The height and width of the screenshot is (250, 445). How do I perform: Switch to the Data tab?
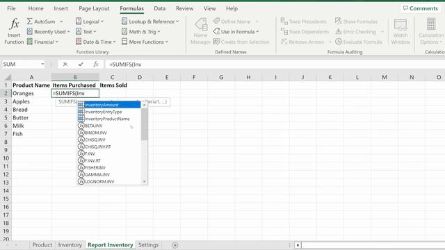(159, 8)
